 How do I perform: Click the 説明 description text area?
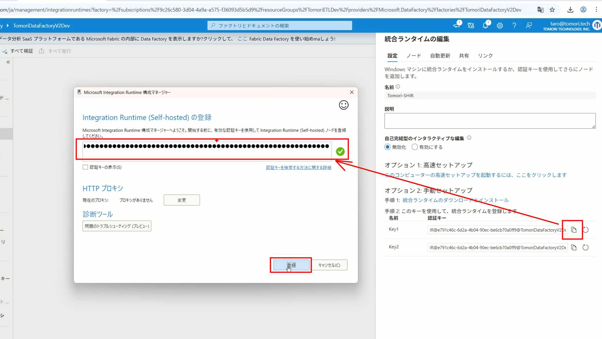pyautogui.click(x=490, y=121)
